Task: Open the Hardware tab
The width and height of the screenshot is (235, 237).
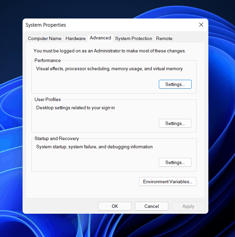Action: coord(75,38)
